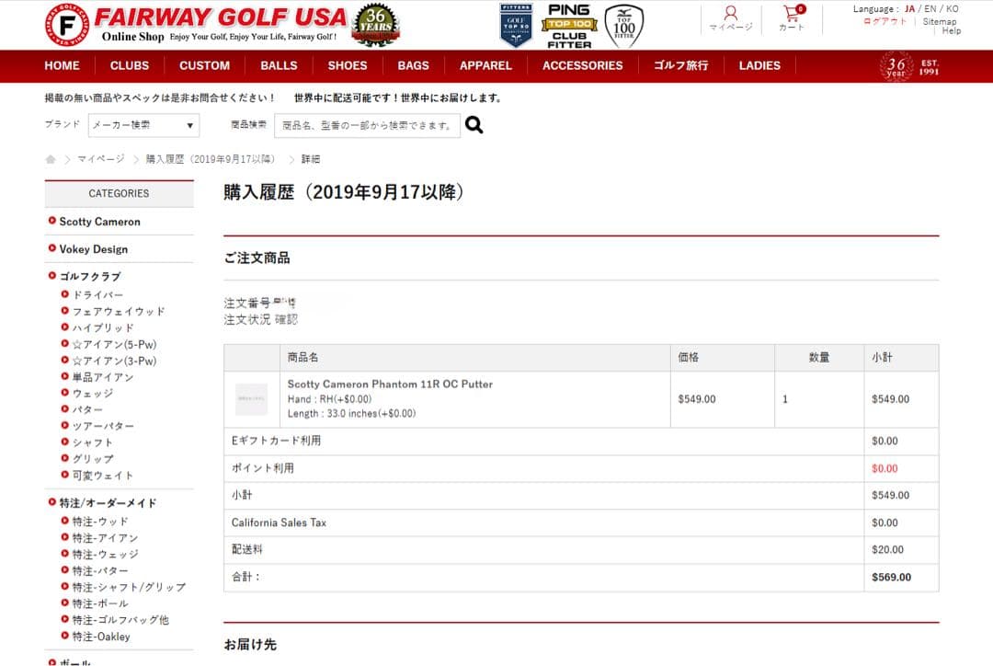Click 購入履歴 breadcrumb link
The height and width of the screenshot is (666, 993).
(211, 159)
